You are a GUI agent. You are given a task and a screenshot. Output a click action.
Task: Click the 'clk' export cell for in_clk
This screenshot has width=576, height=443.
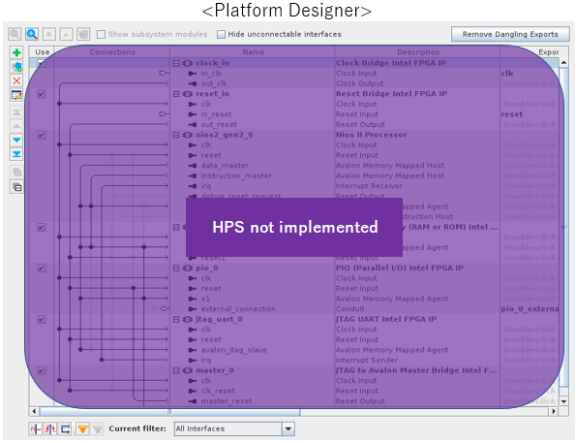click(x=530, y=74)
